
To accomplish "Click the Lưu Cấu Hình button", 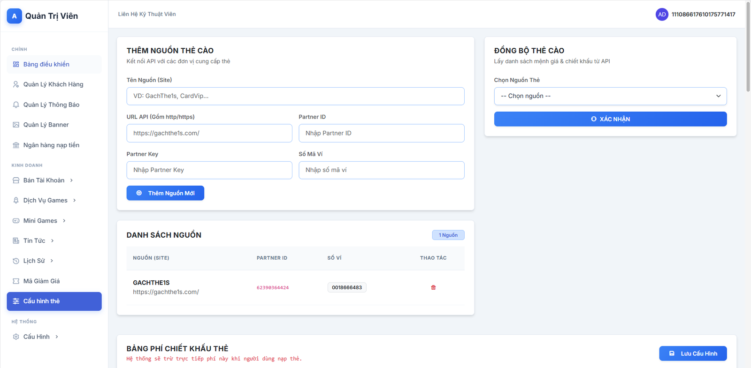I will pyautogui.click(x=693, y=353).
